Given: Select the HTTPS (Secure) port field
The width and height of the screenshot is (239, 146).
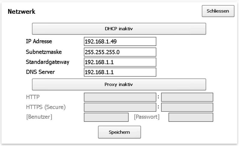Looking at the screenshot, I should pyautogui.click(x=187, y=107).
